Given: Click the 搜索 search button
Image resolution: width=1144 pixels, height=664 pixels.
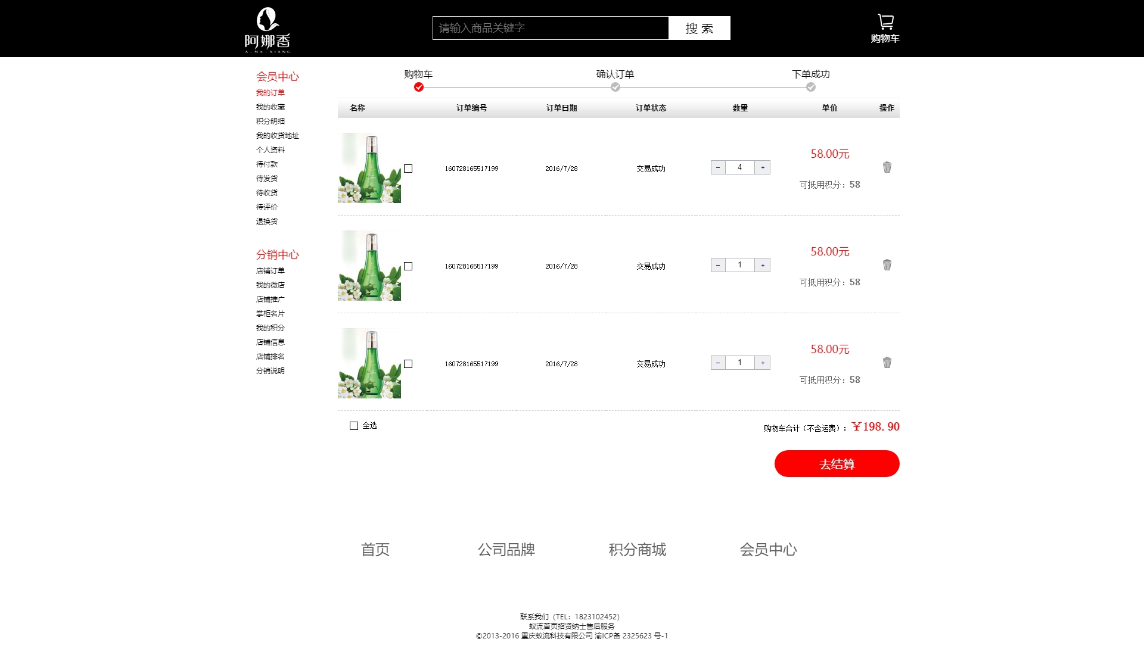Looking at the screenshot, I should coord(699,28).
